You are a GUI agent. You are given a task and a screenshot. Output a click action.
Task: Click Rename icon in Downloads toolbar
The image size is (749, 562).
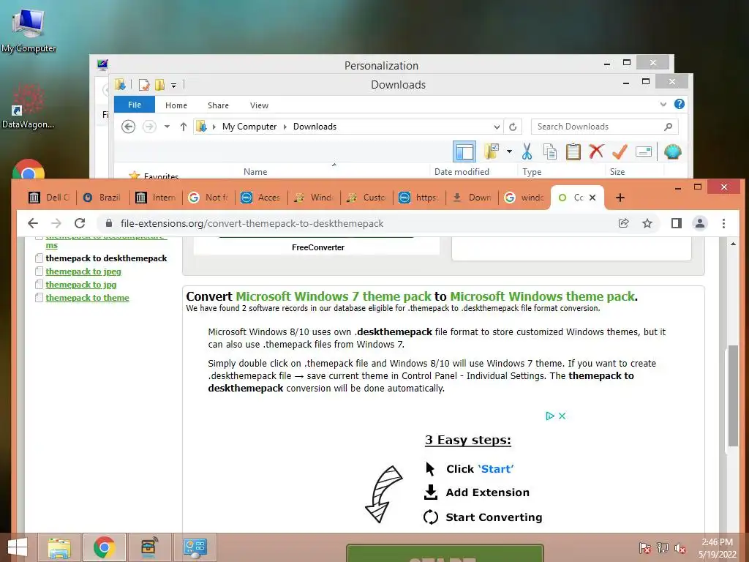pyautogui.click(x=644, y=152)
